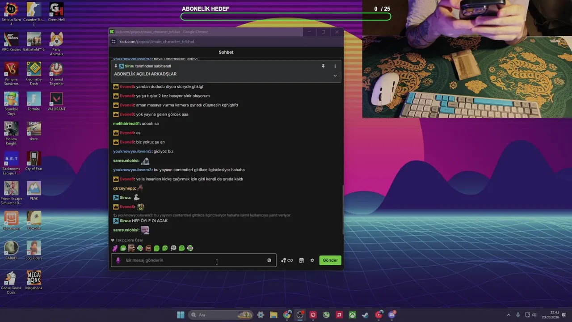
Task: Unpin the pinned chat message via pin icon
Action: (x=323, y=66)
